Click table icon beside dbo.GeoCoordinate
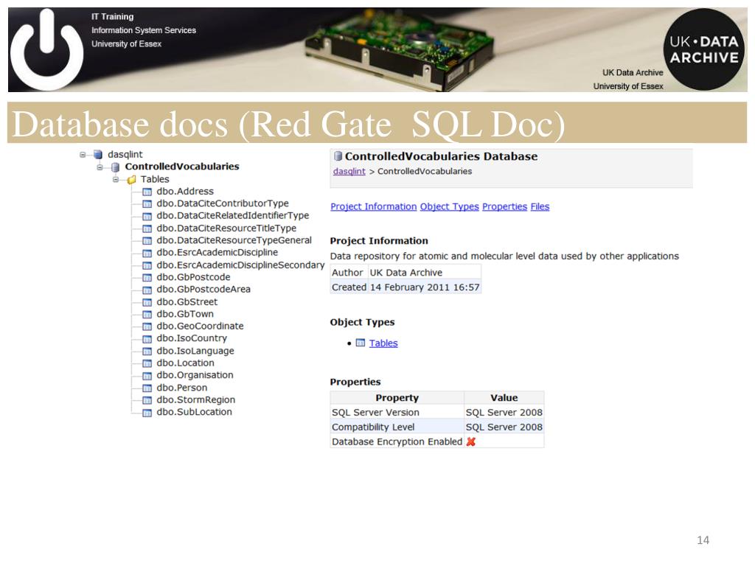 147,326
